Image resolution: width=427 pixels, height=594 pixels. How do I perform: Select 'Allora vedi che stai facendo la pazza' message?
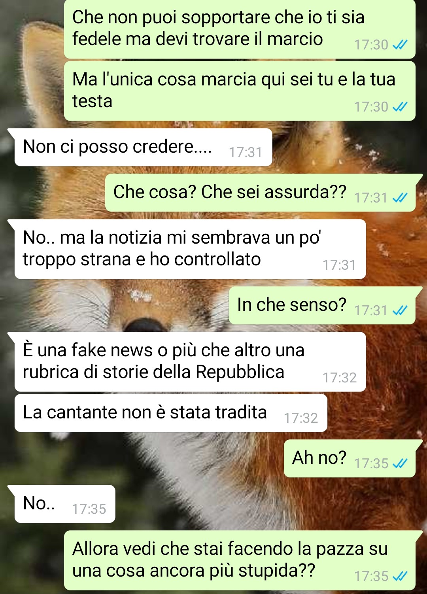tap(240, 560)
